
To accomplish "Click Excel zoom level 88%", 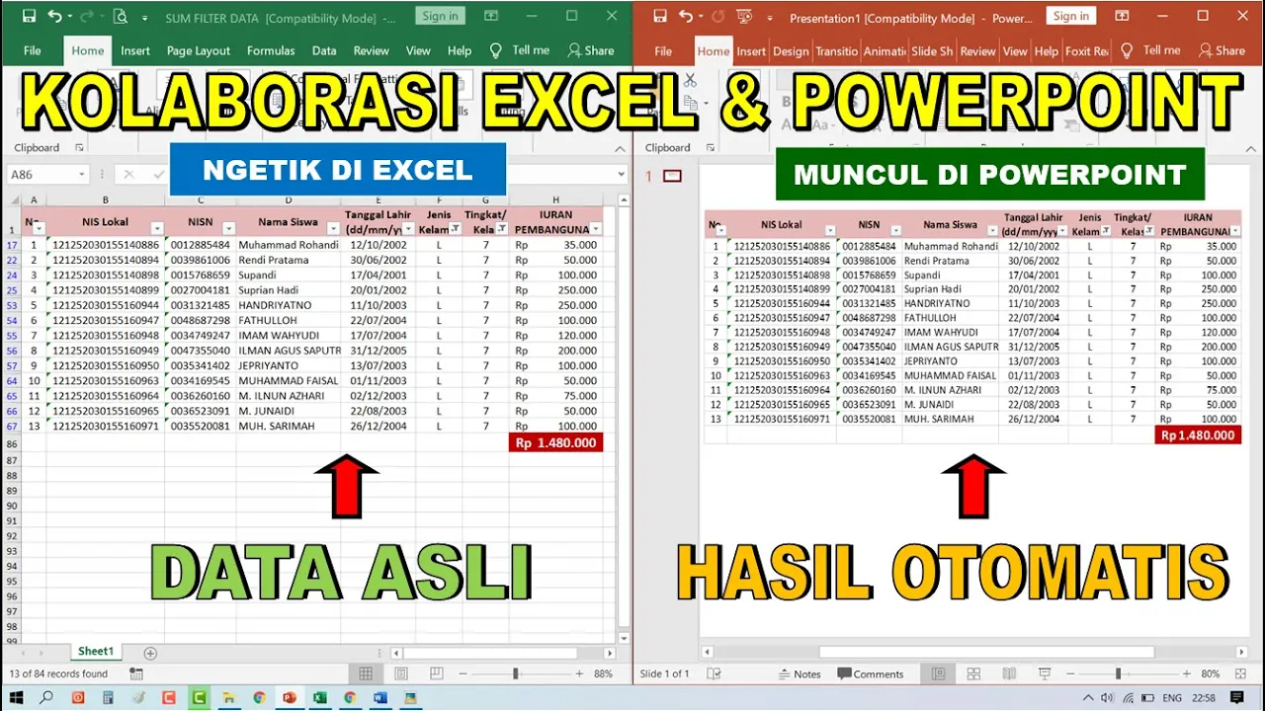I will (x=603, y=673).
